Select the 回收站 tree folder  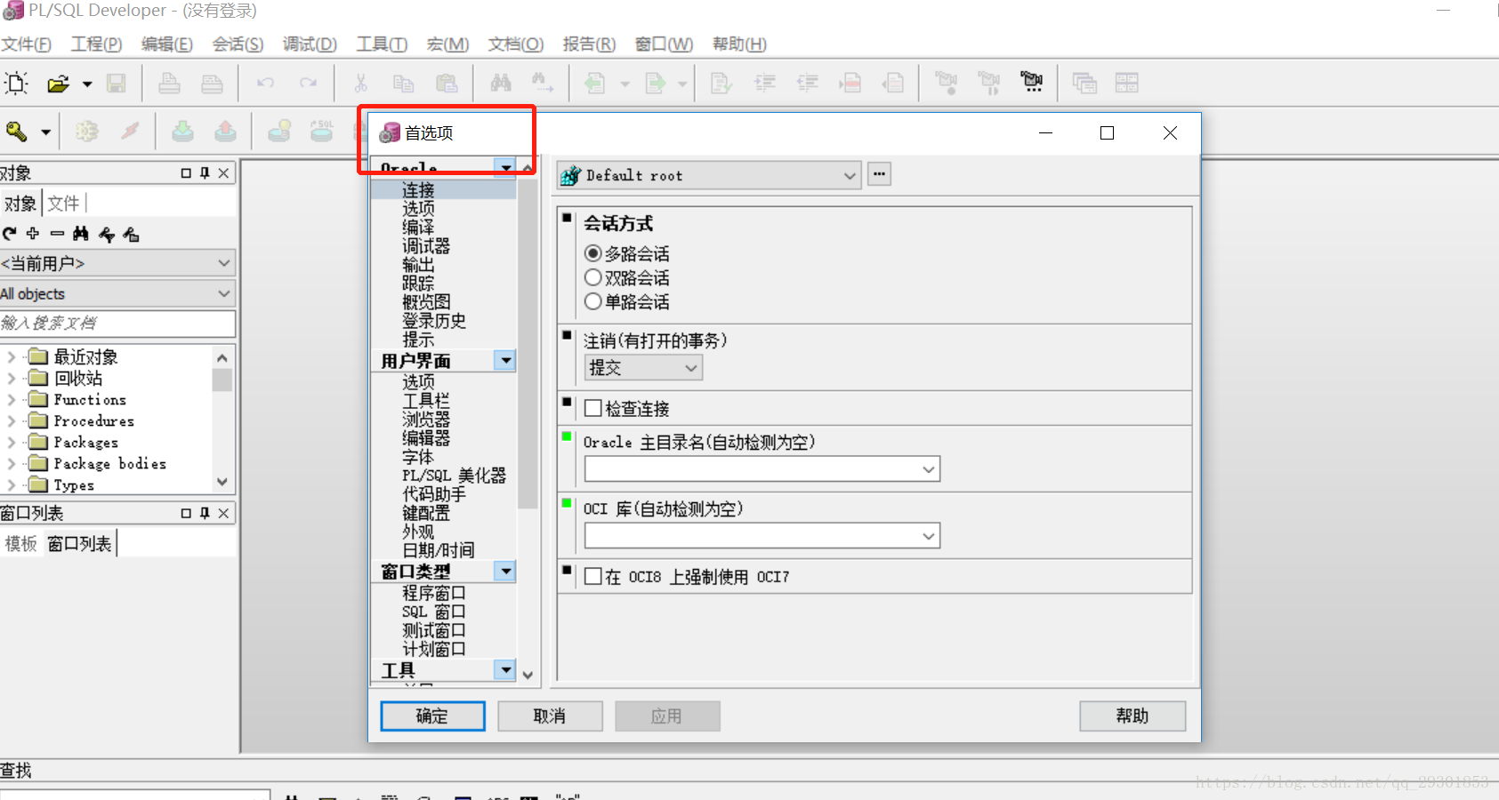point(78,379)
